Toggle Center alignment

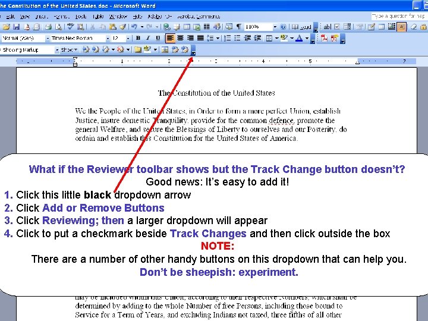click(180, 38)
